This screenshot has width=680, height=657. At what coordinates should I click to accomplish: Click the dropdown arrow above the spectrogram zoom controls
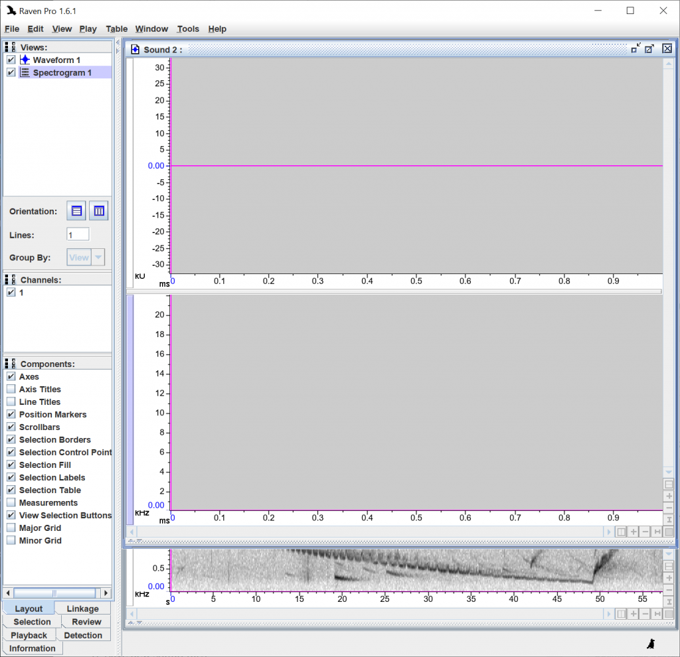pyautogui.click(x=669, y=471)
